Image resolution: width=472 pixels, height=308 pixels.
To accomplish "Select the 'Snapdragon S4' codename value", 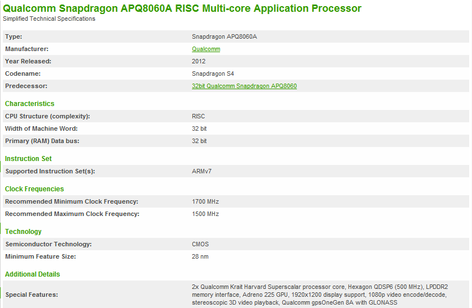I will [x=213, y=73].
